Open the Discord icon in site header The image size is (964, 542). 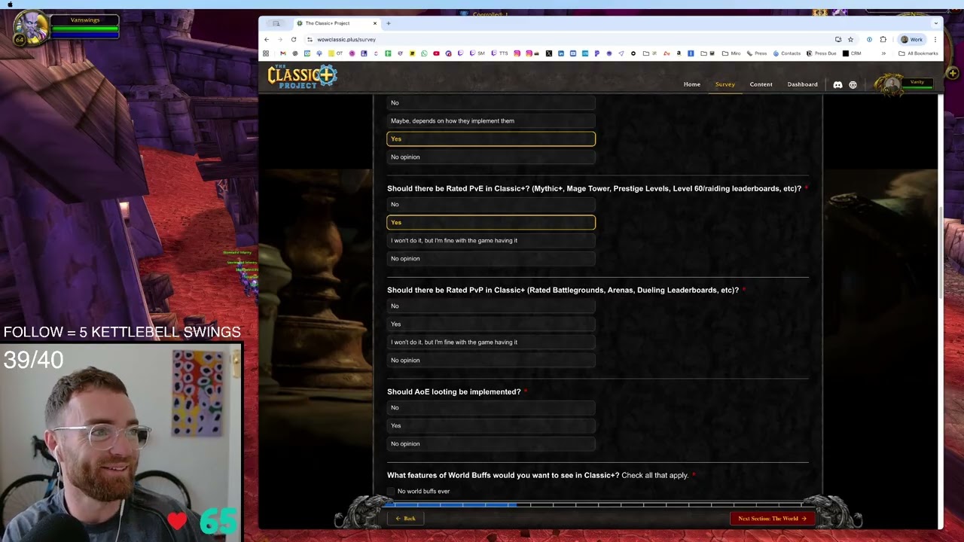tap(837, 84)
